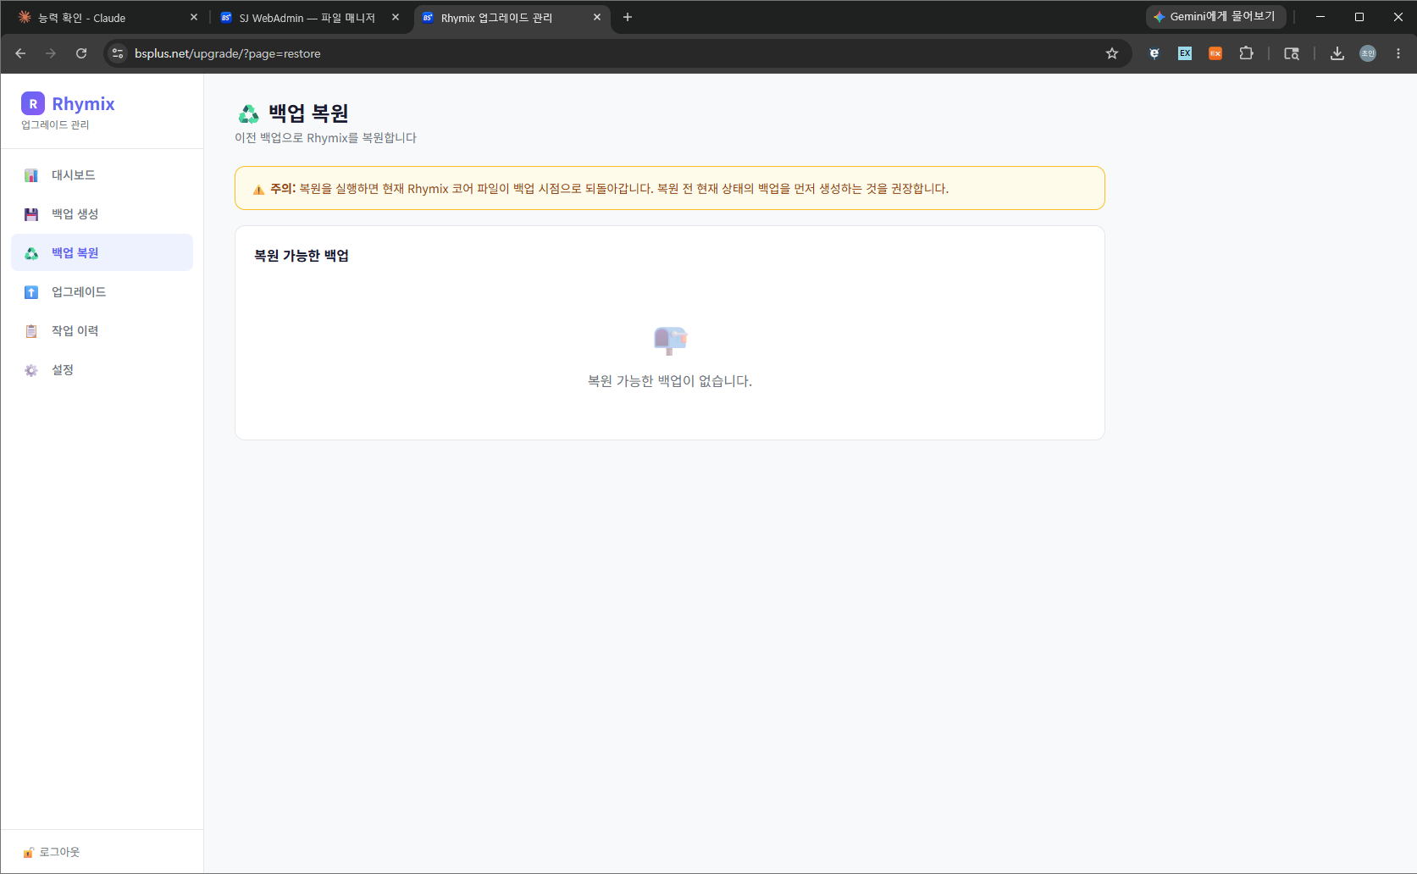Click the clipboard icon for 작업 이력
1417x874 pixels.
[31, 331]
